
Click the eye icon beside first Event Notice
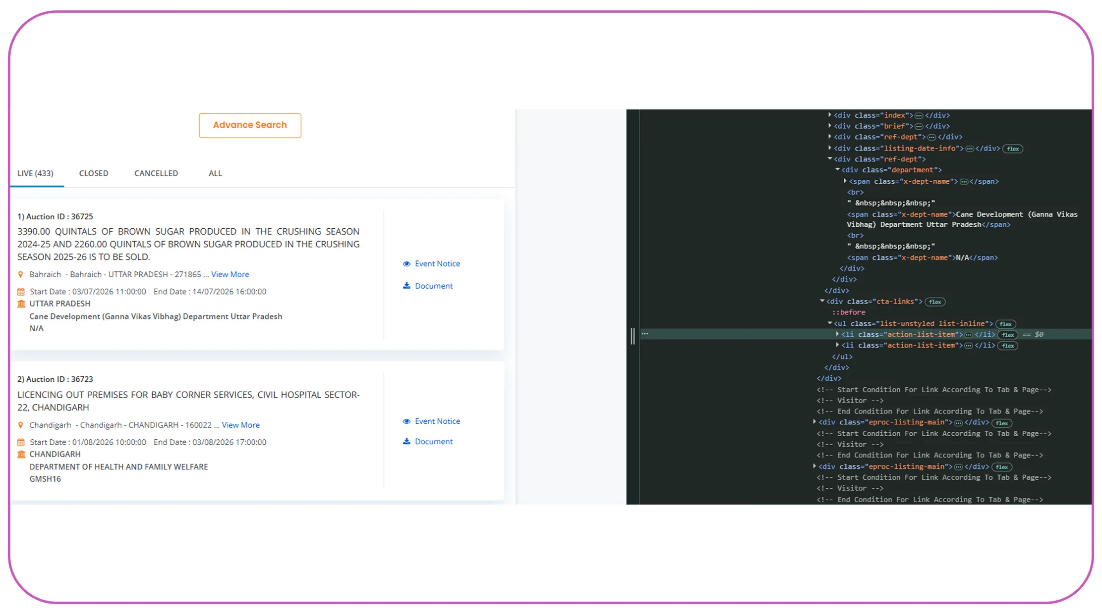point(406,264)
